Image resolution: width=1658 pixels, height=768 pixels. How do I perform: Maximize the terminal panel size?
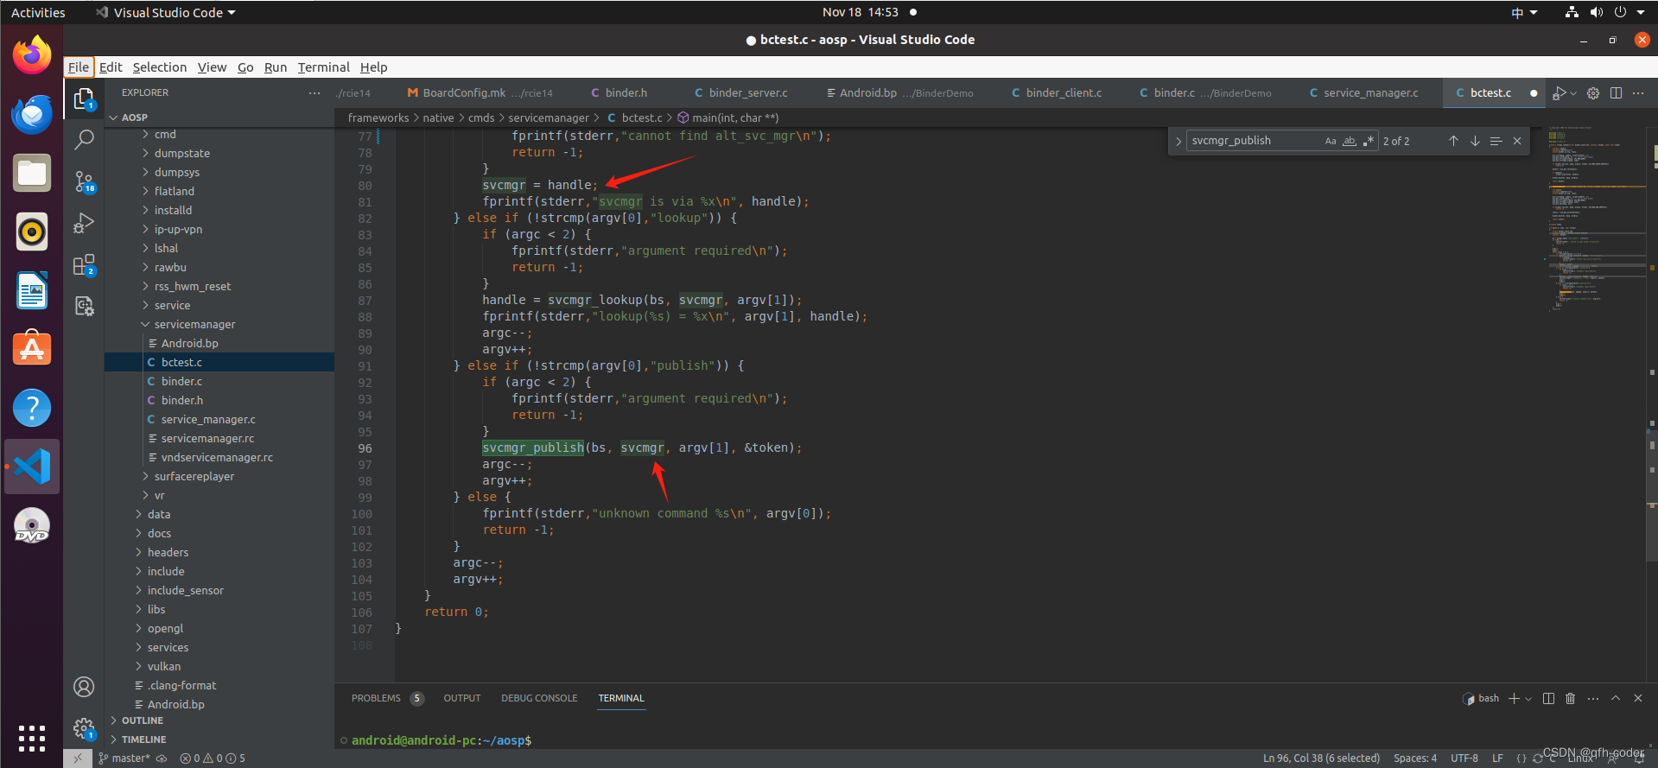pos(1616,698)
